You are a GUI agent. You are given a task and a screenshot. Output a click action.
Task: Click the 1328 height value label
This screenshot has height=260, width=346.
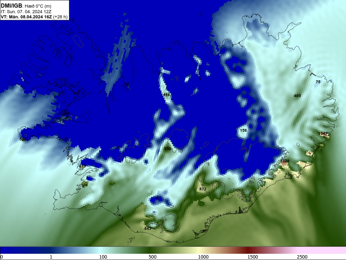pyautogui.click(x=285, y=161)
